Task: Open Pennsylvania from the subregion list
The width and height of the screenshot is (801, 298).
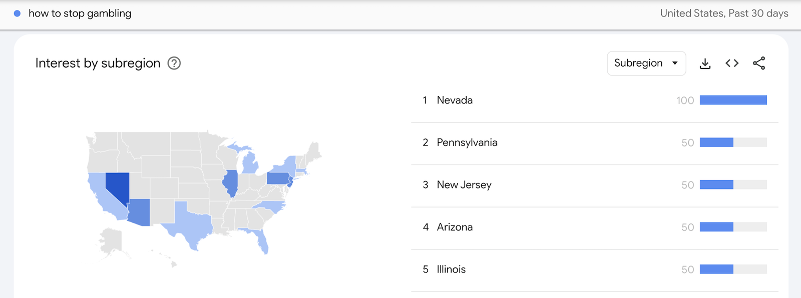Action: [x=467, y=142]
